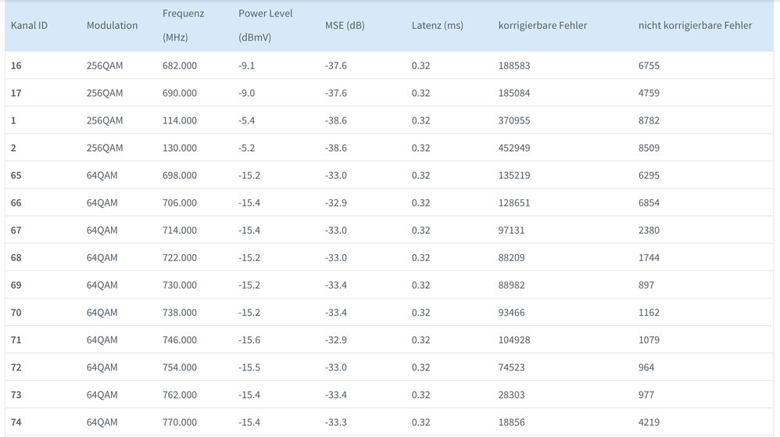Click uncorrectable errors value 897

[x=646, y=285]
